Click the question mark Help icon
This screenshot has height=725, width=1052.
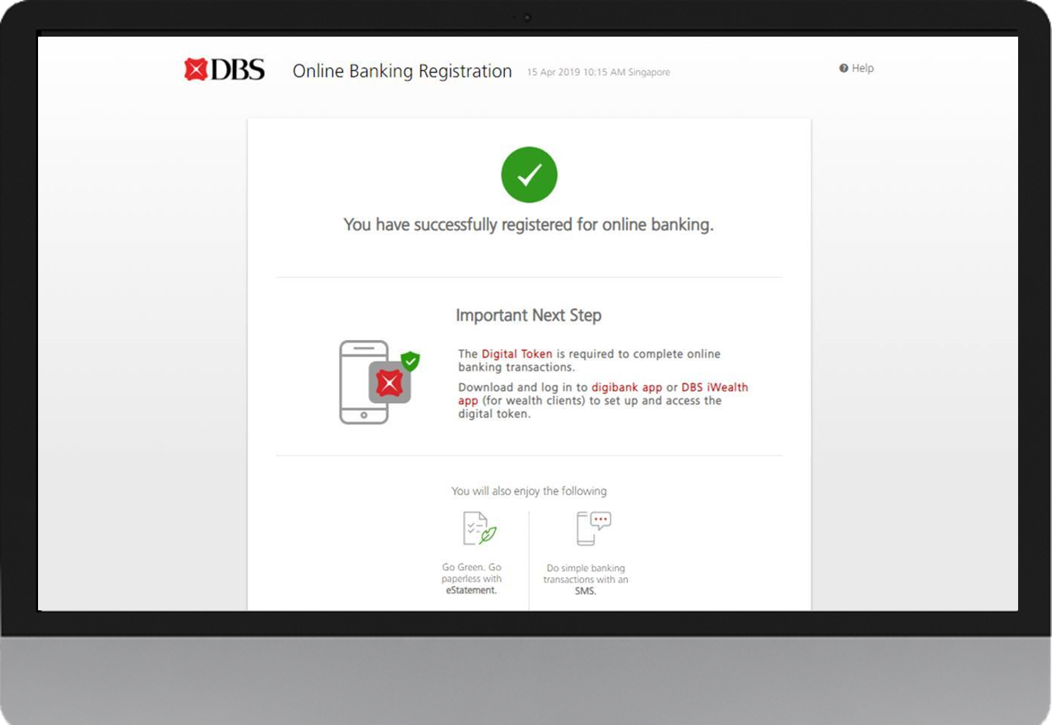[843, 68]
